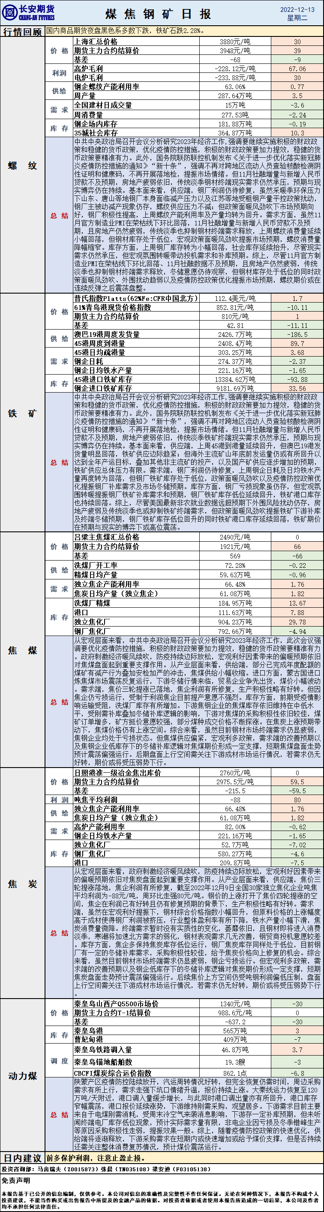Click the value 1340元/吨
Viewport: 324px width, 1212px height.
[235, 1004]
